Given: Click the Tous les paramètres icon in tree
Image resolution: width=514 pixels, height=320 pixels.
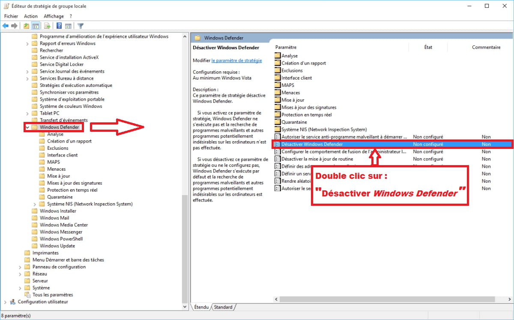Looking at the screenshot, I should [x=27, y=295].
